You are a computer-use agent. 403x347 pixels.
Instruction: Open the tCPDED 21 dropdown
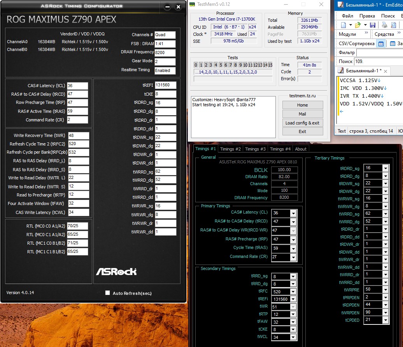[385, 320]
